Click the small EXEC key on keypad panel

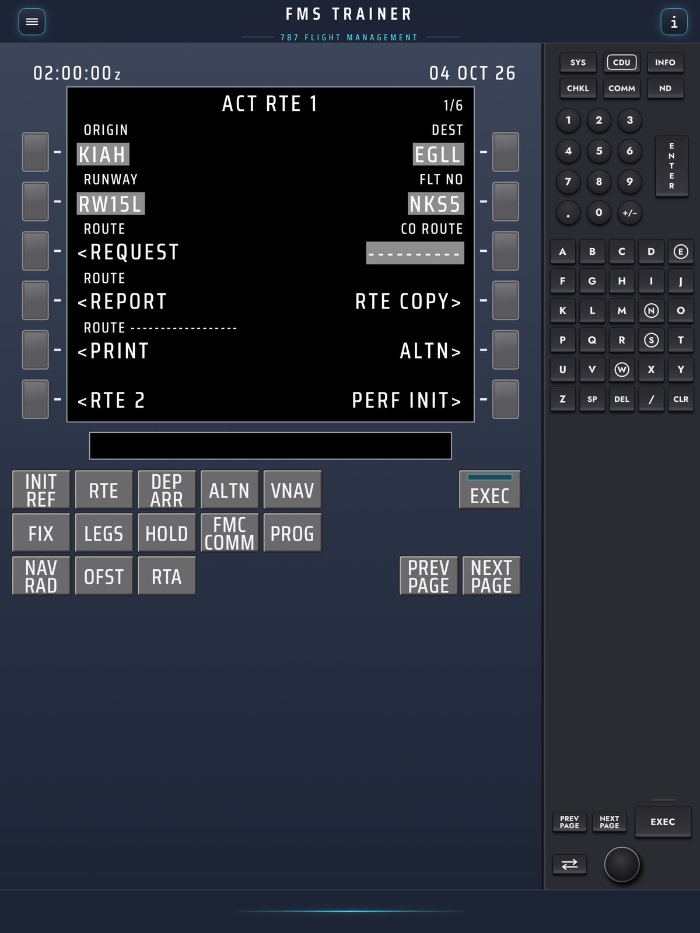tap(663, 822)
